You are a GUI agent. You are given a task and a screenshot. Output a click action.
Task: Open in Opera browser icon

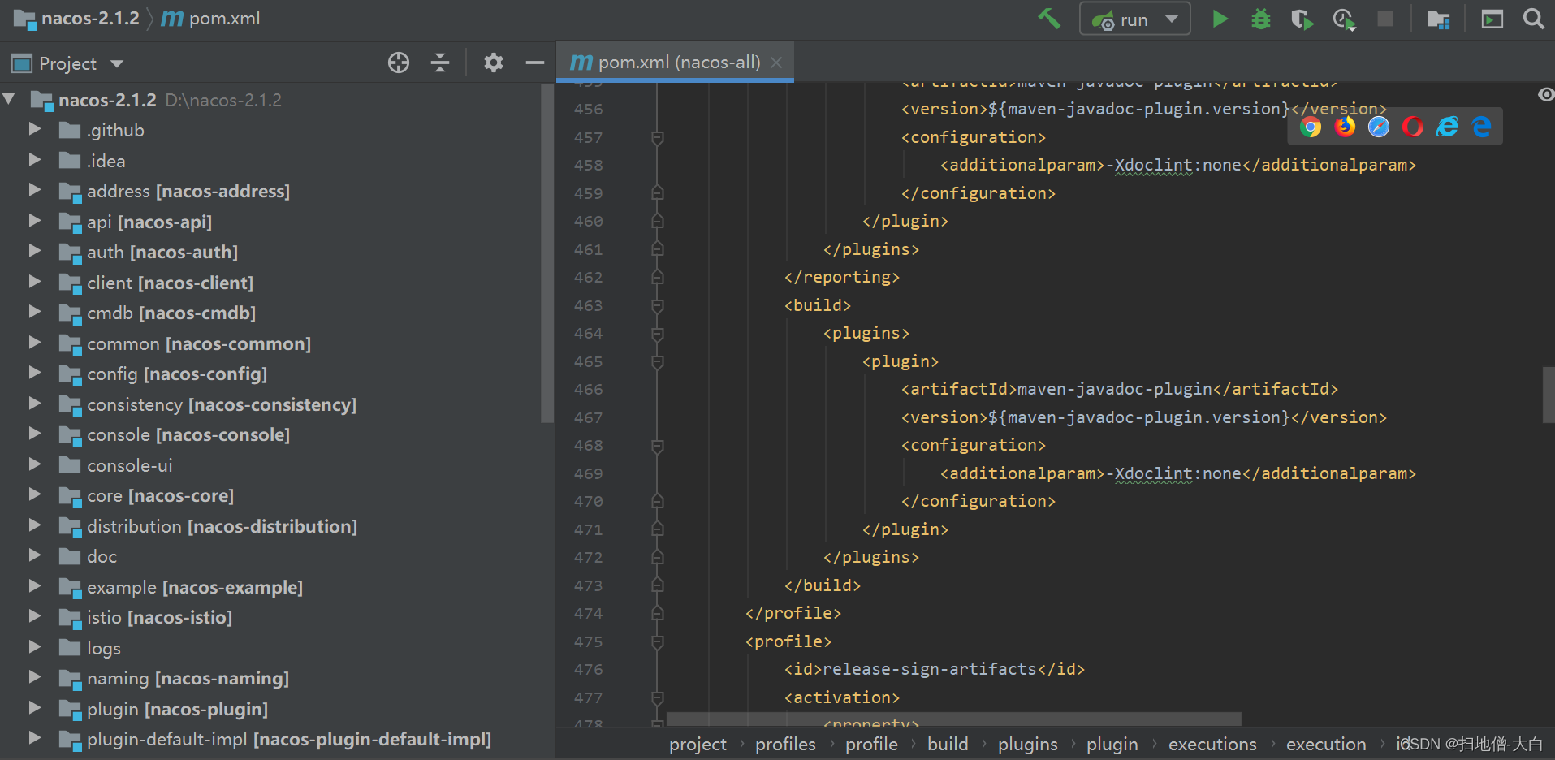click(x=1413, y=127)
